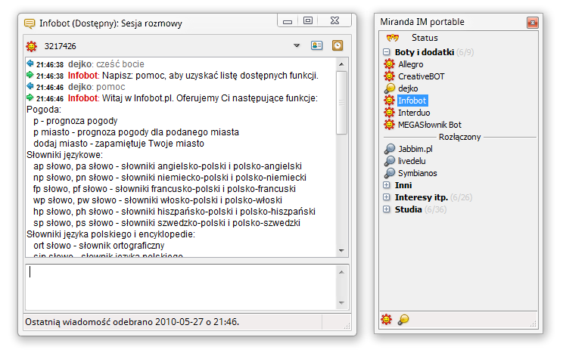Click the Interesy itp. group name
This screenshot has width=563, height=353.
(x=421, y=197)
